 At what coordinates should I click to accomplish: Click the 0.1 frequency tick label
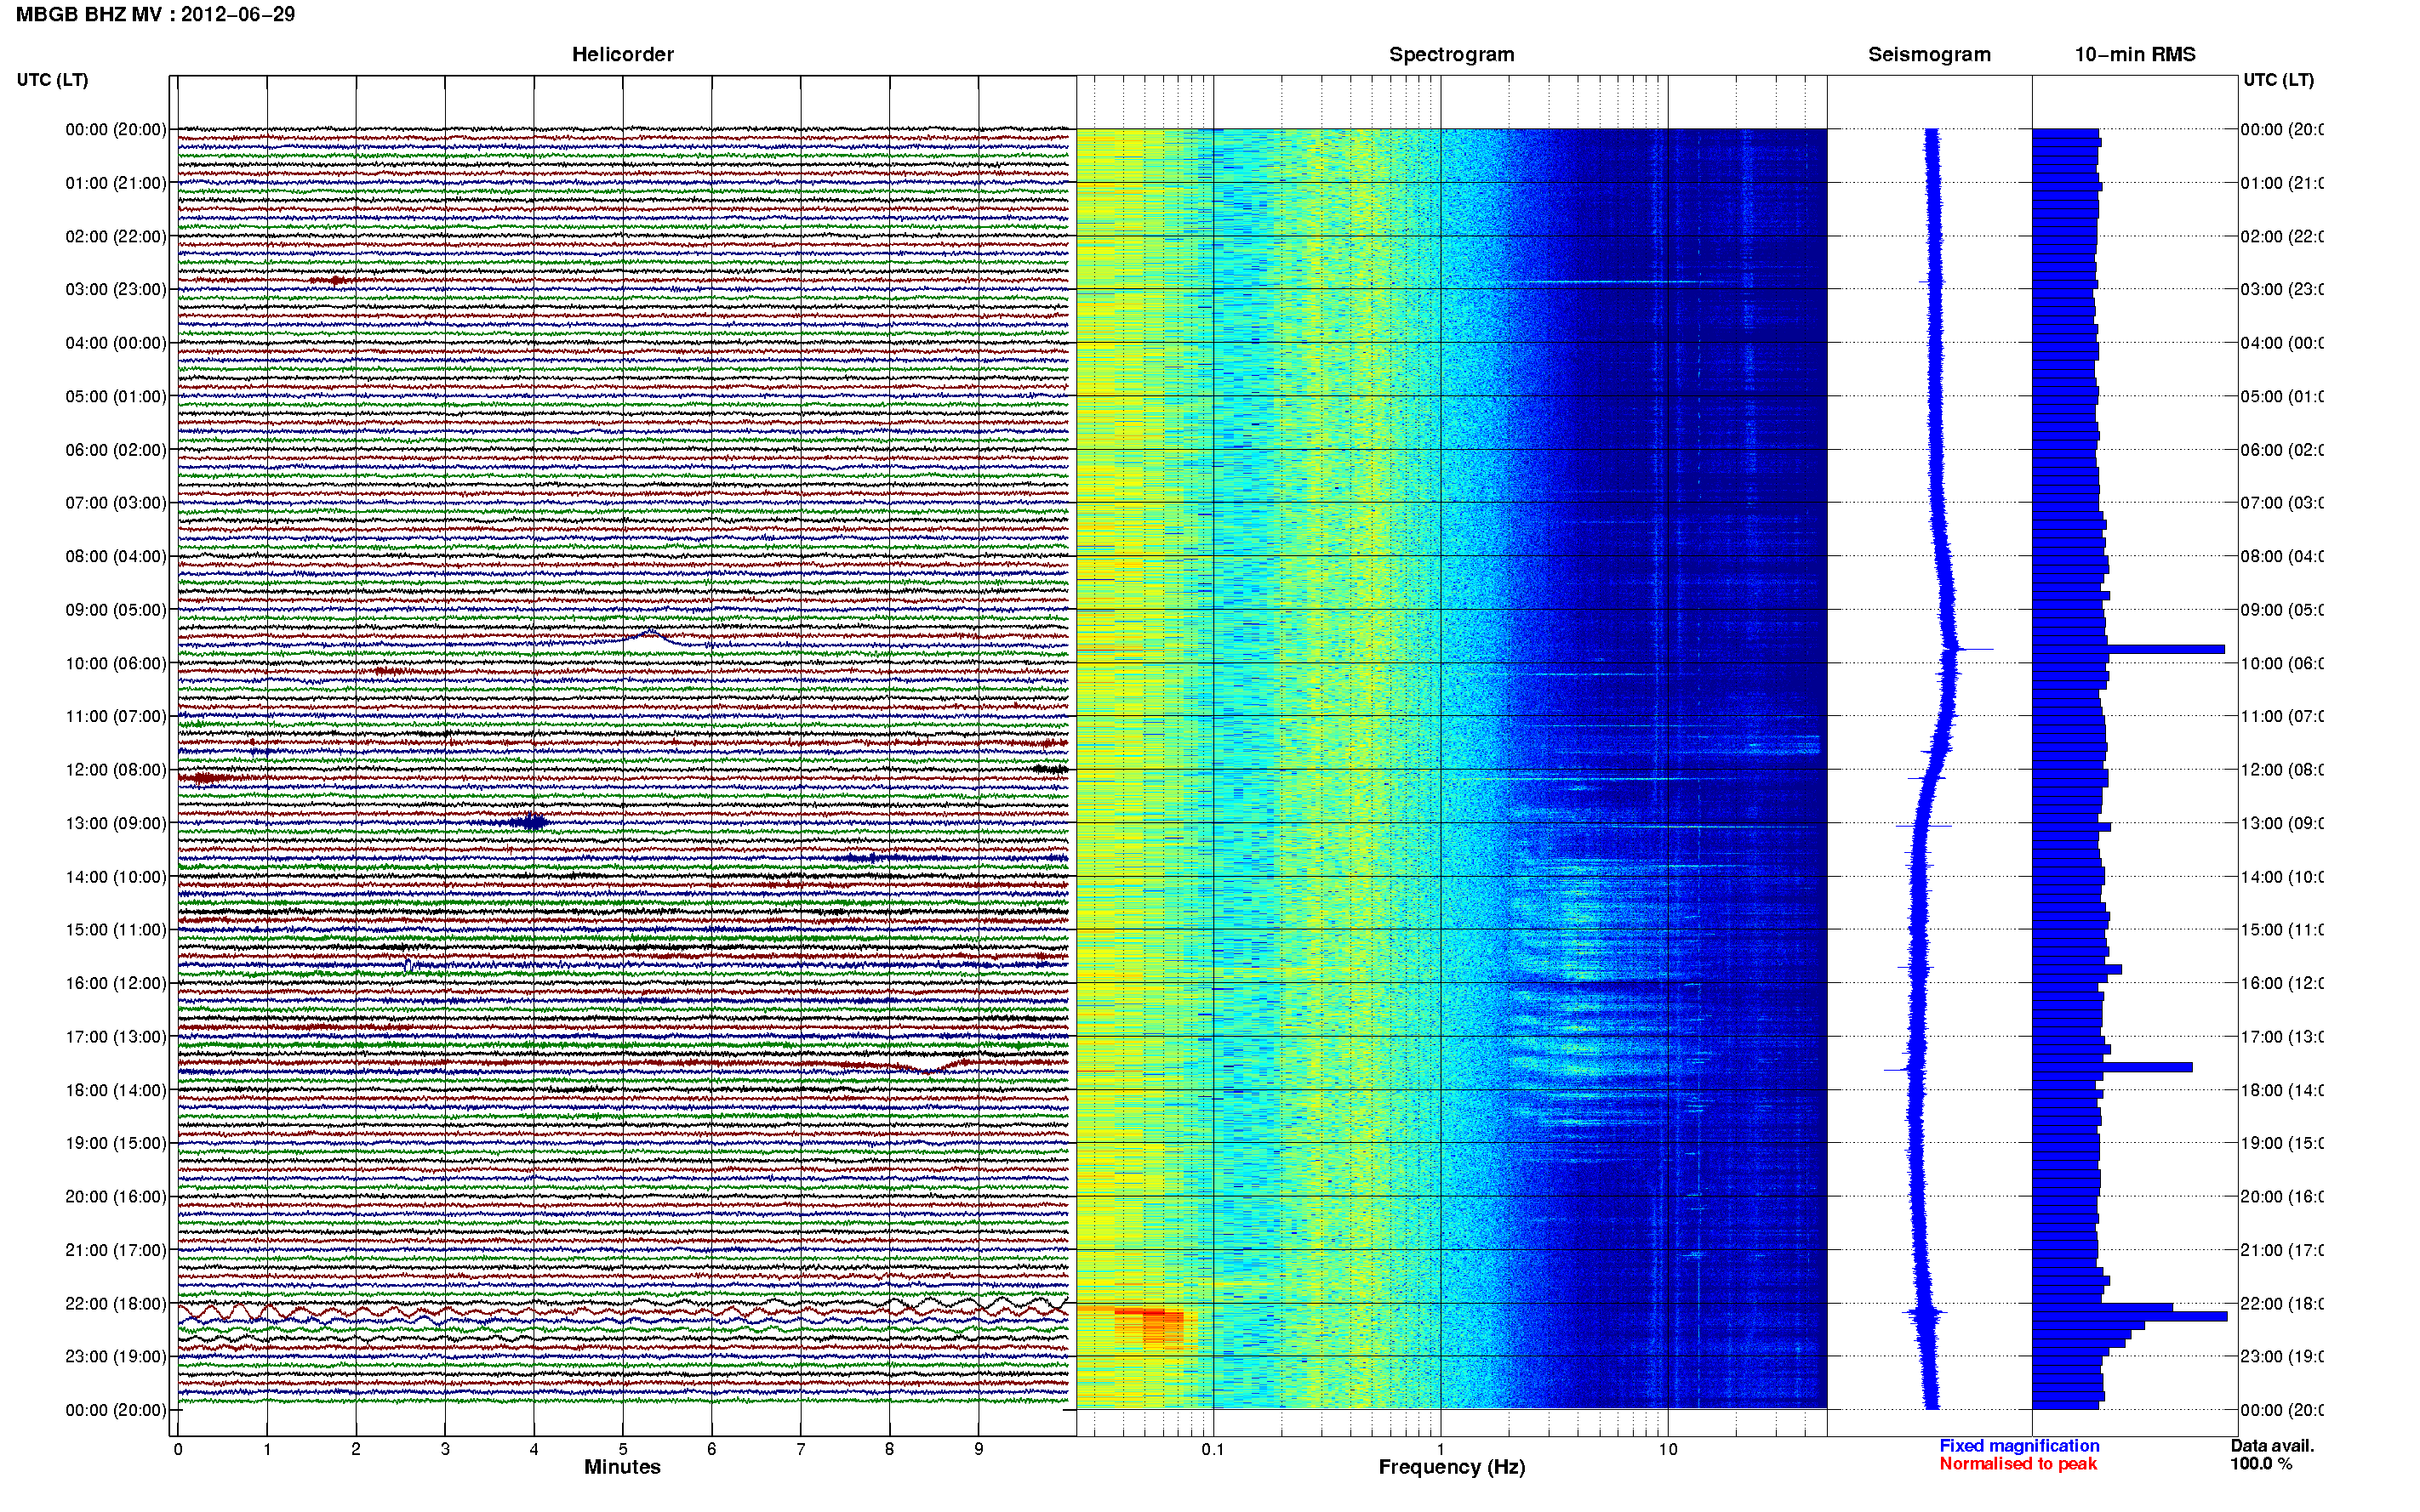(x=1213, y=1449)
